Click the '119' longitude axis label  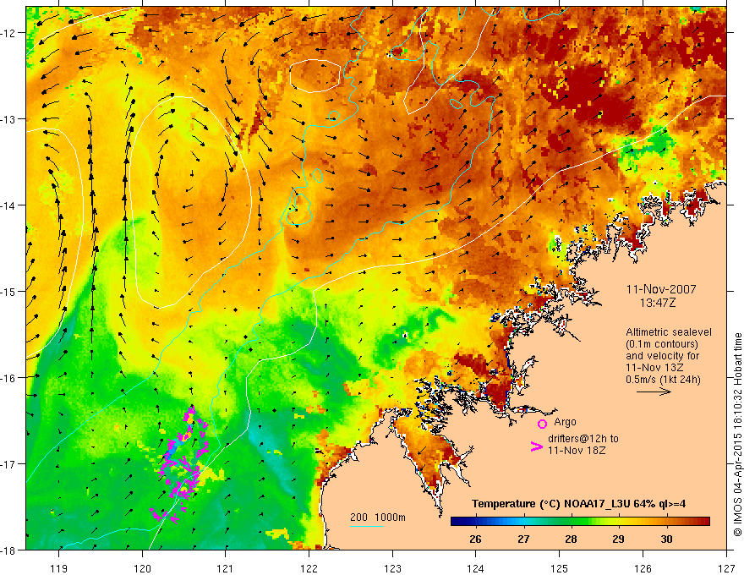pos(59,568)
